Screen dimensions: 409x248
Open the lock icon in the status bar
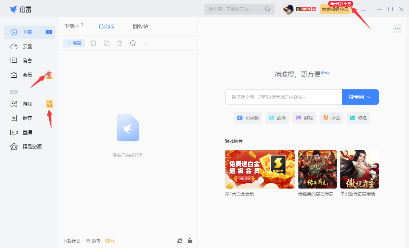pyautogui.click(x=190, y=241)
